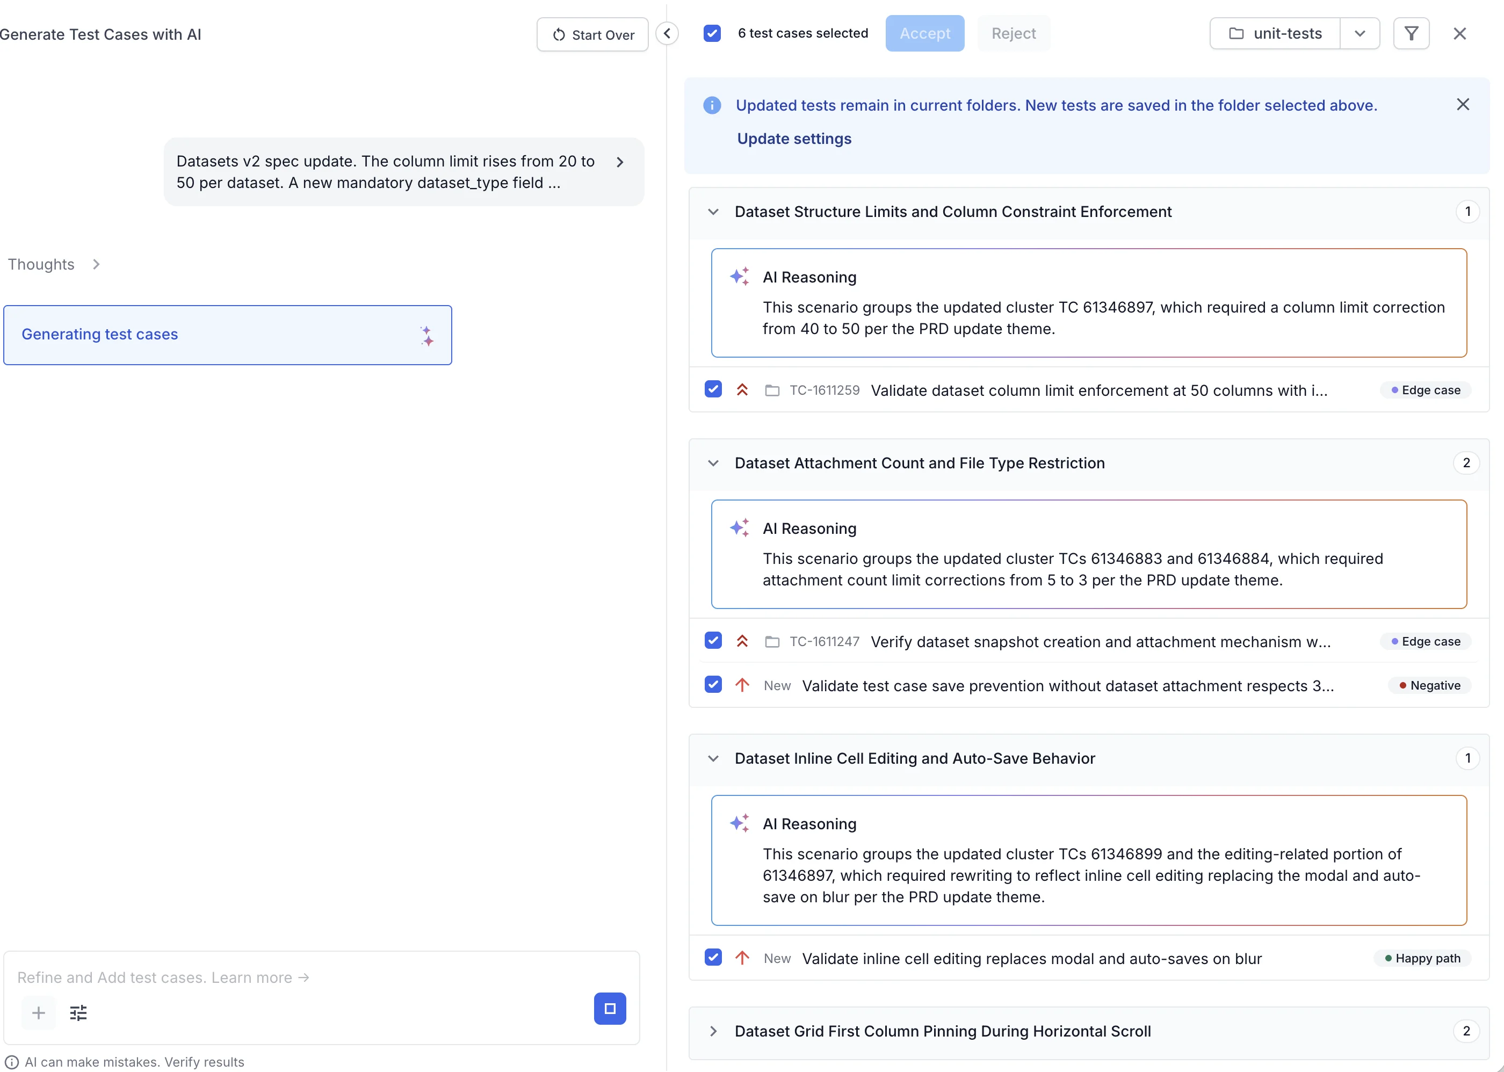Screen dimensions: 1504x1072
Task: Collapse the chat panel using the left chevron
Action: pos(667,34)
